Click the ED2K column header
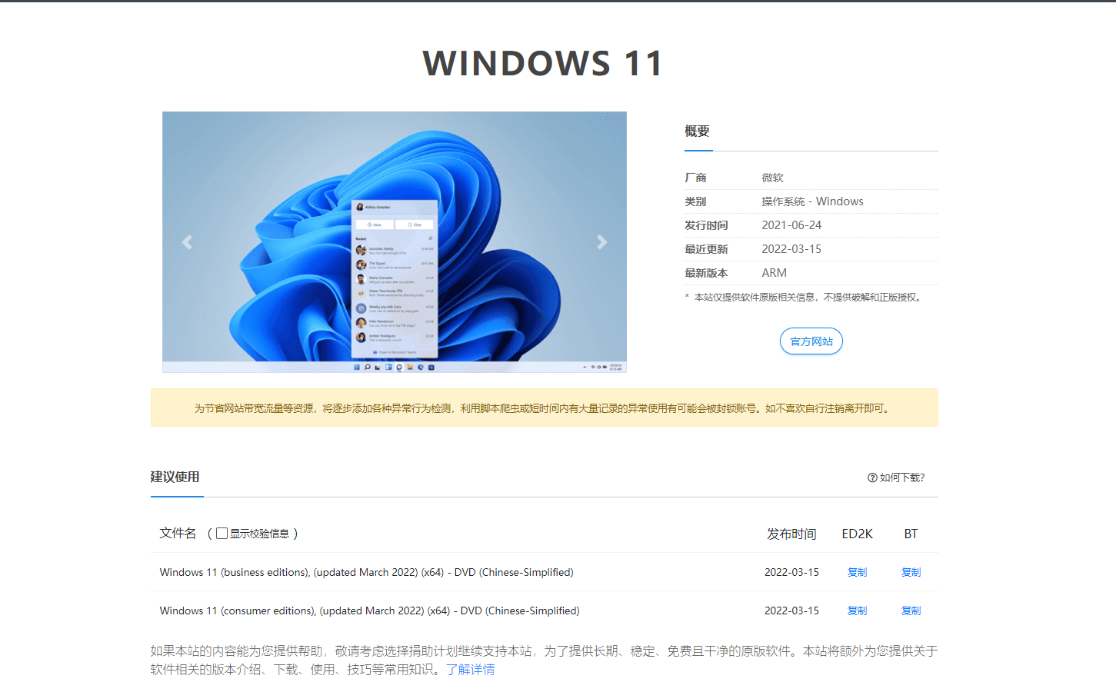This screenshot has height=692, width=1116. (x=857, y=533)
